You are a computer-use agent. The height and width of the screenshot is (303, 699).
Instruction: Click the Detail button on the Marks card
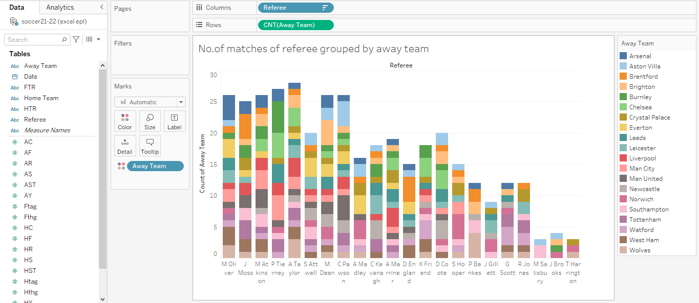[125, 146]
